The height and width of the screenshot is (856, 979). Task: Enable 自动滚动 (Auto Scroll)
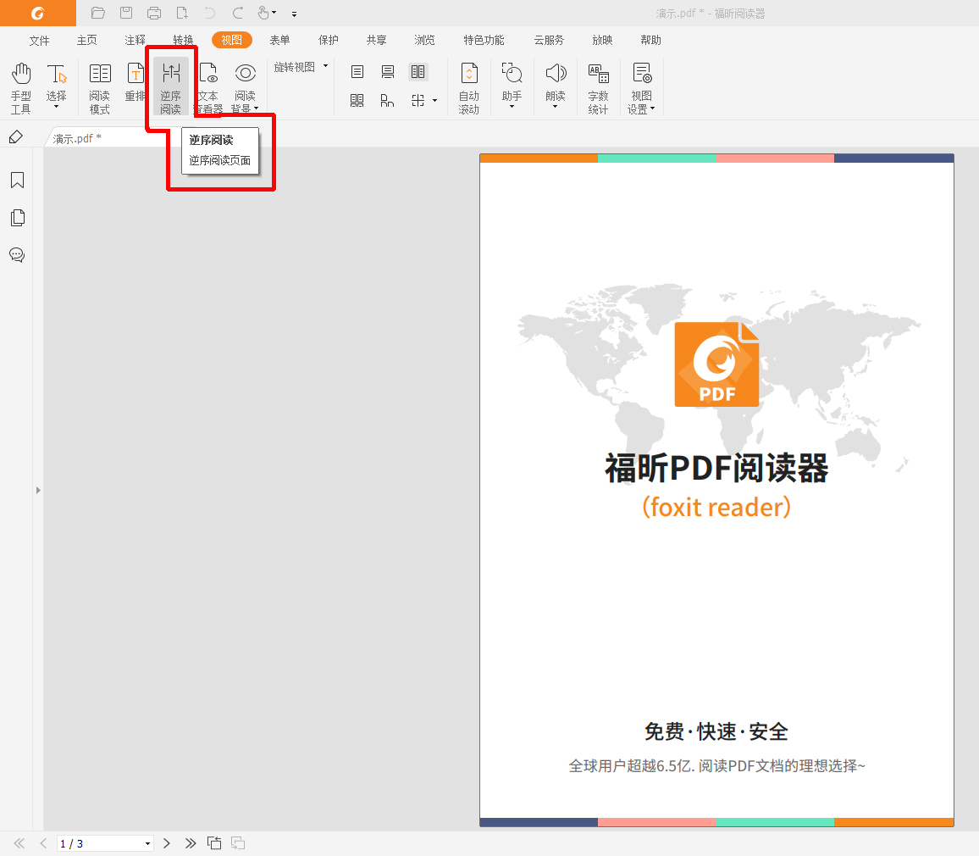[469, 85]
